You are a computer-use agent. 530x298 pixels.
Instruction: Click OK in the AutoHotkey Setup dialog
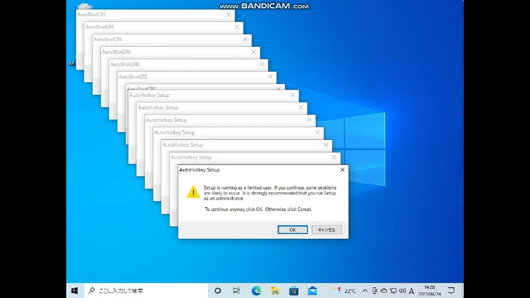[293, 230]
